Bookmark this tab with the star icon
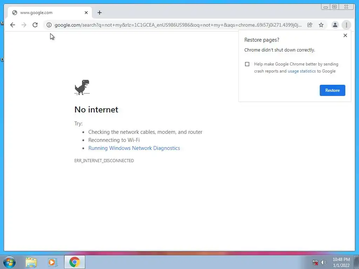 pyautogui.click(x=321, y=25)
